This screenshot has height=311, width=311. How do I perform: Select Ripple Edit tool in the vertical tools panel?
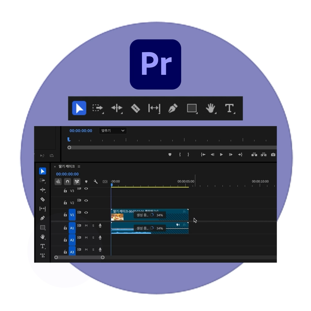pyautogui.click(x=42, y=190)
